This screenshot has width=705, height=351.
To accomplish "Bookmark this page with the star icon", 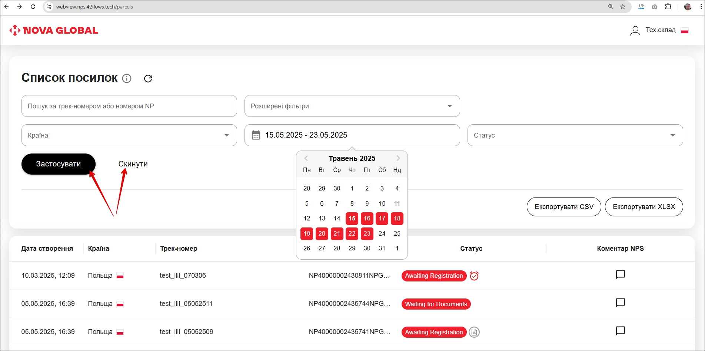I will point(623,7).
